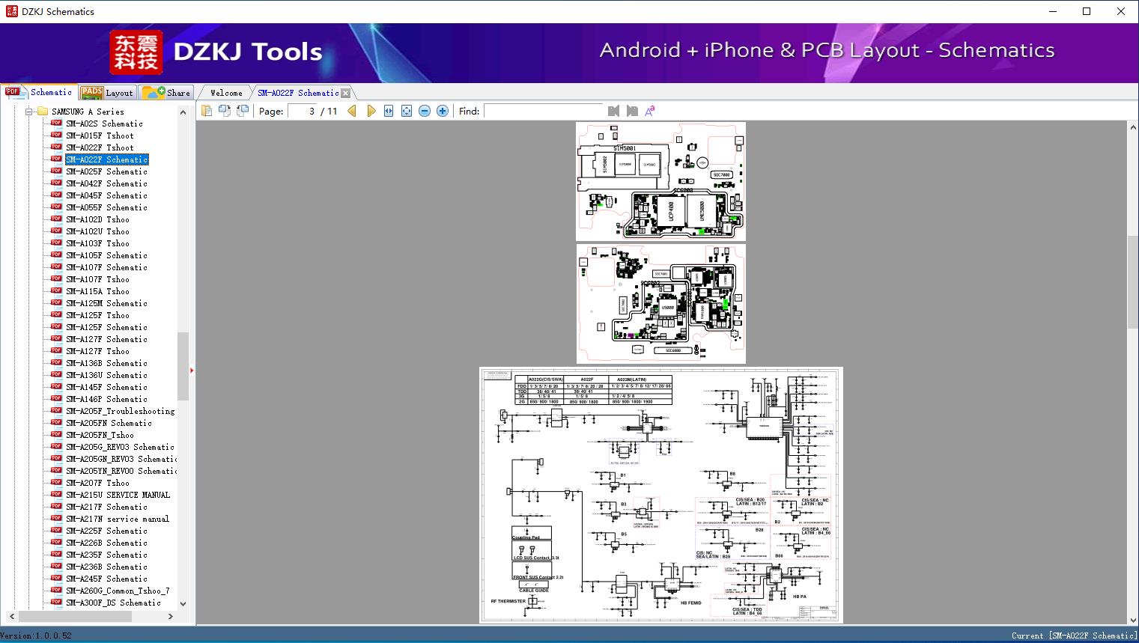Click the page number input field
The height and width of the screenshot is (643, 1139).
tap(302, 111)
